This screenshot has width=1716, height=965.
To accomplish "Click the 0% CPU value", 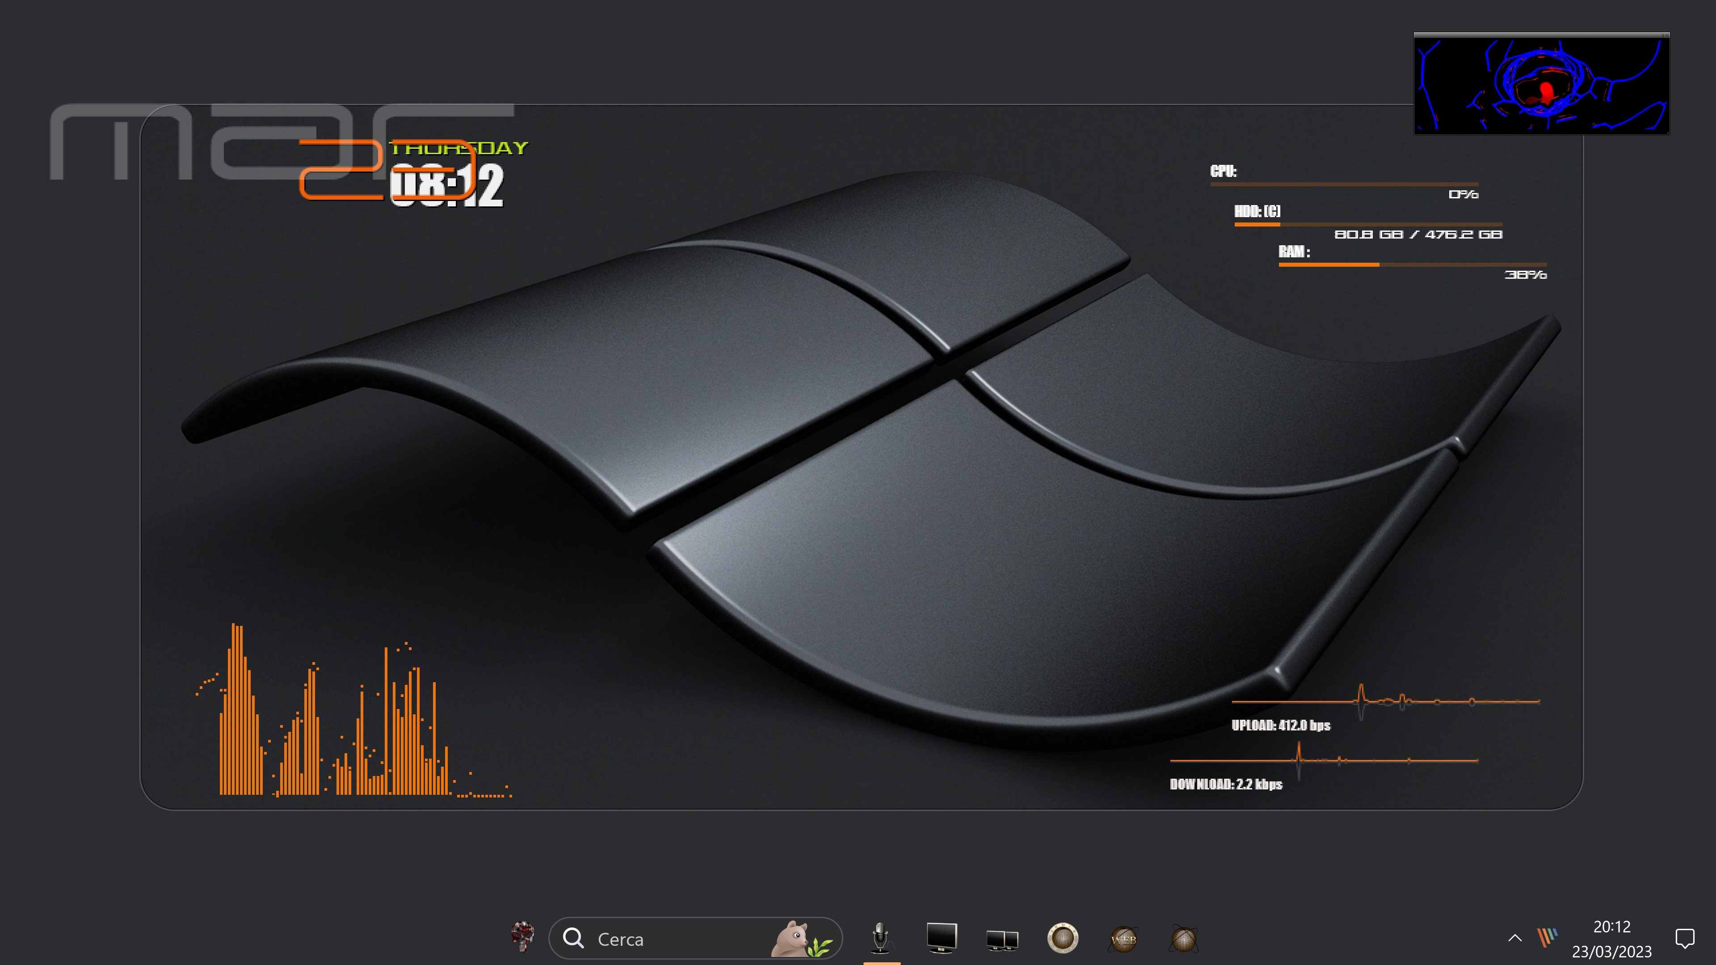I will coord(1464,194).
